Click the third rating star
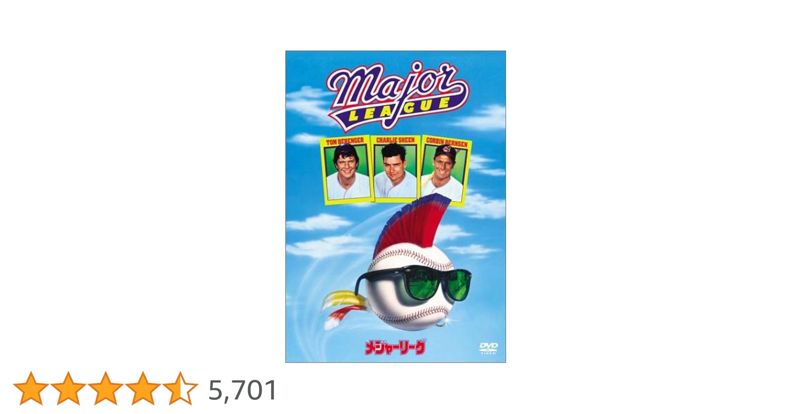792x414 pixels. click(106, 388)
